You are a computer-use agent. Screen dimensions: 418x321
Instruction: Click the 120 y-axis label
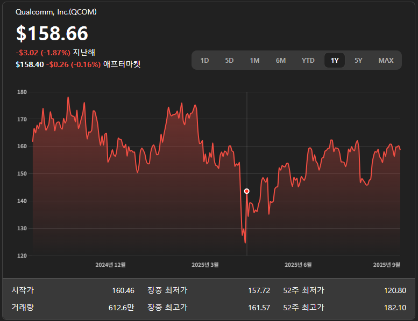click(x=22, y=256)
